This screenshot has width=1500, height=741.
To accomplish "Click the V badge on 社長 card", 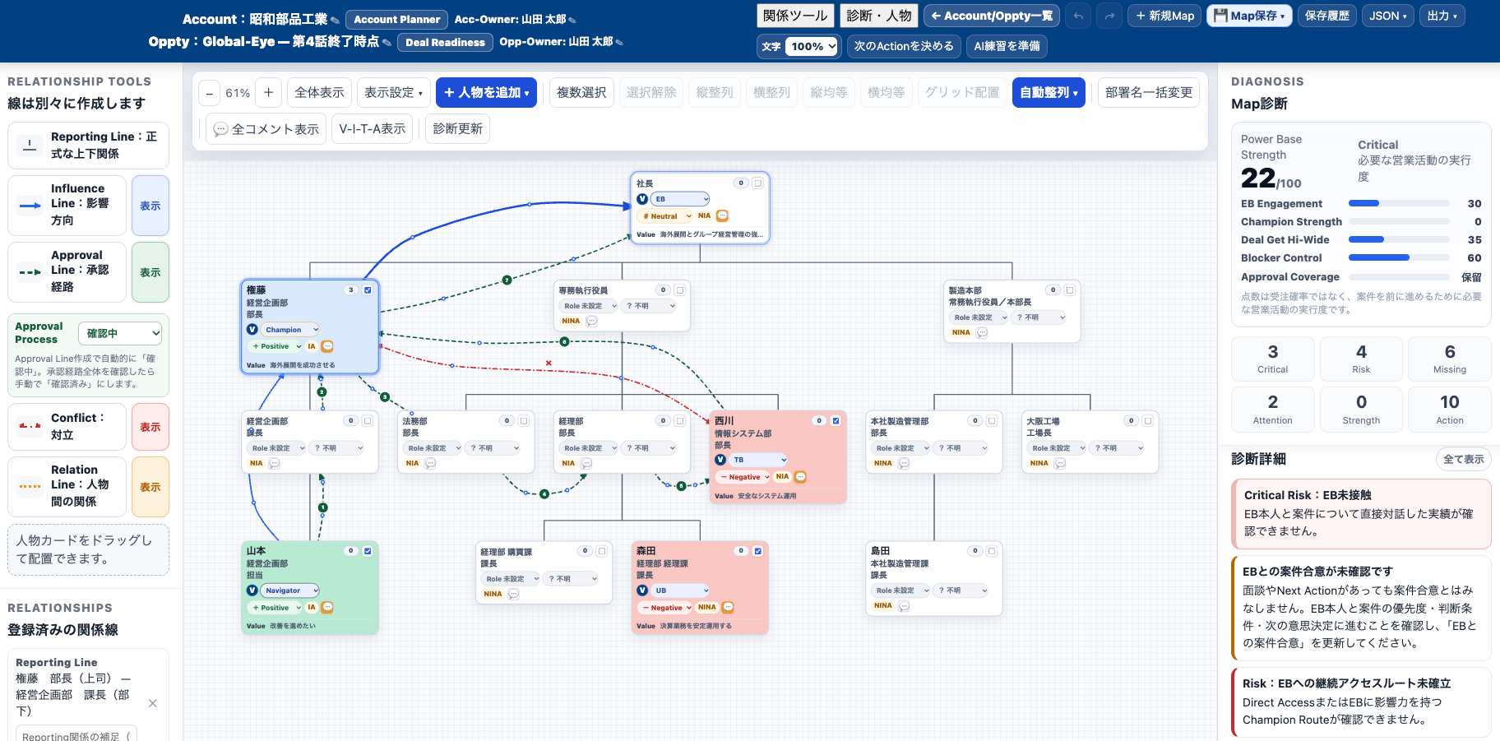I will click(x=642, y=199).
